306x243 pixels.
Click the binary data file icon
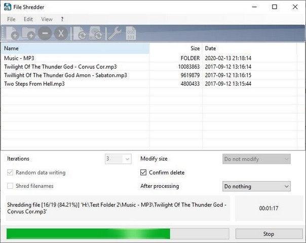[x=131, y=33]
